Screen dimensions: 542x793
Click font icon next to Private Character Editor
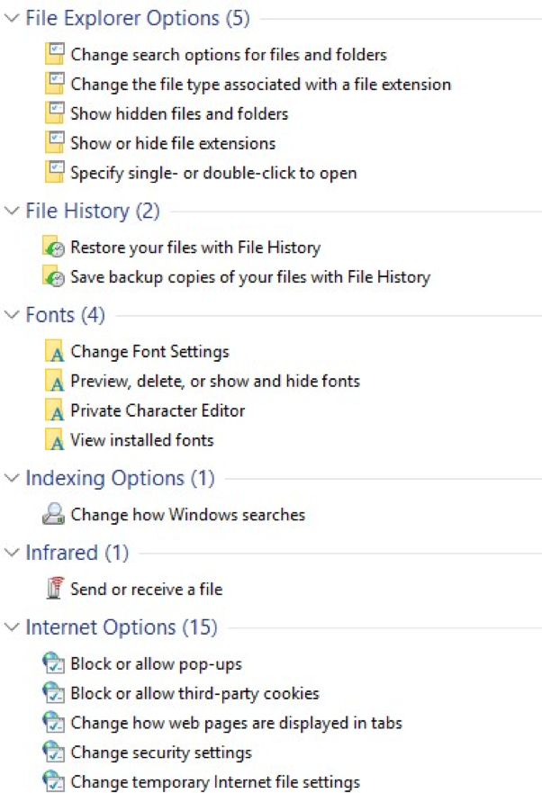coord(55,410)
